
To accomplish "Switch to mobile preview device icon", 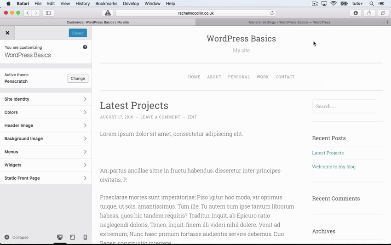I will coord(85,237).
